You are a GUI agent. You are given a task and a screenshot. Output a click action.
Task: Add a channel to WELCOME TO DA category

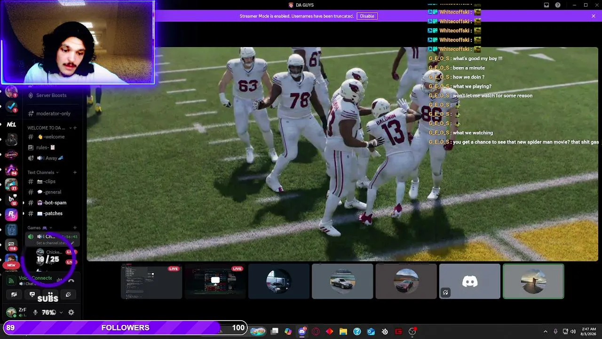point(75,128)
